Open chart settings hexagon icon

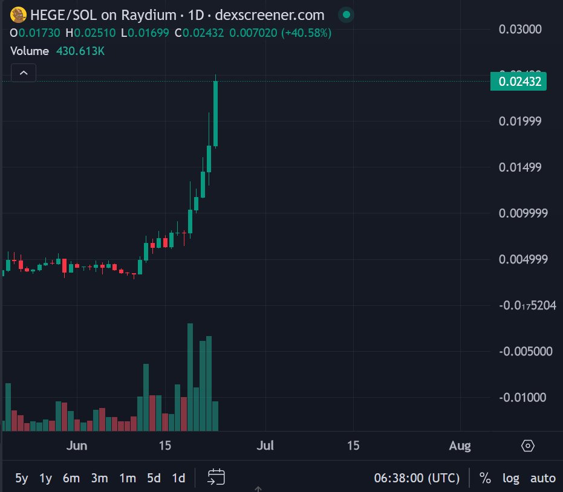click(x=527, y=445)
